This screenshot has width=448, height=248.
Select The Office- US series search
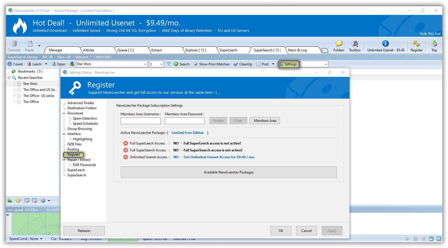pos(39,96)
